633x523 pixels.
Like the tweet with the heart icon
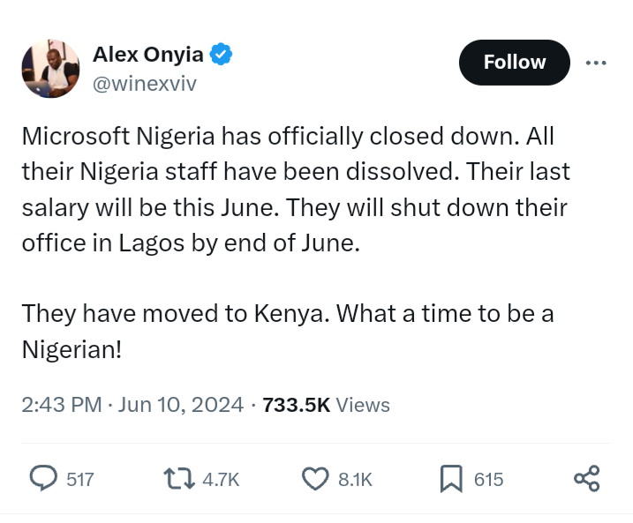[315, 478]
